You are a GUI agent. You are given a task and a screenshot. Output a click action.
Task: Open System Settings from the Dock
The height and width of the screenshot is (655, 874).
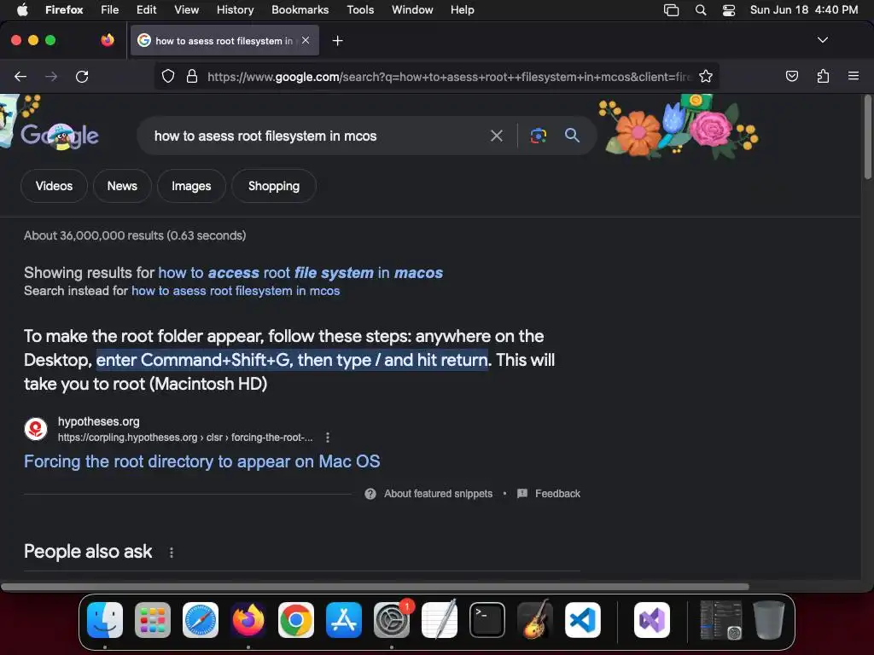pyautogui.click(x=392, y=619)
